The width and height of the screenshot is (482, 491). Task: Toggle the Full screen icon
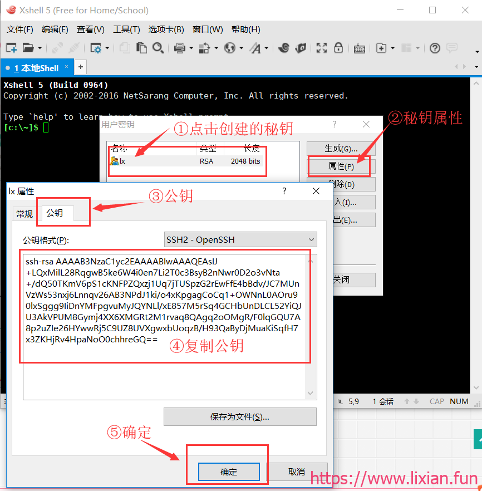tap(322, 48)
